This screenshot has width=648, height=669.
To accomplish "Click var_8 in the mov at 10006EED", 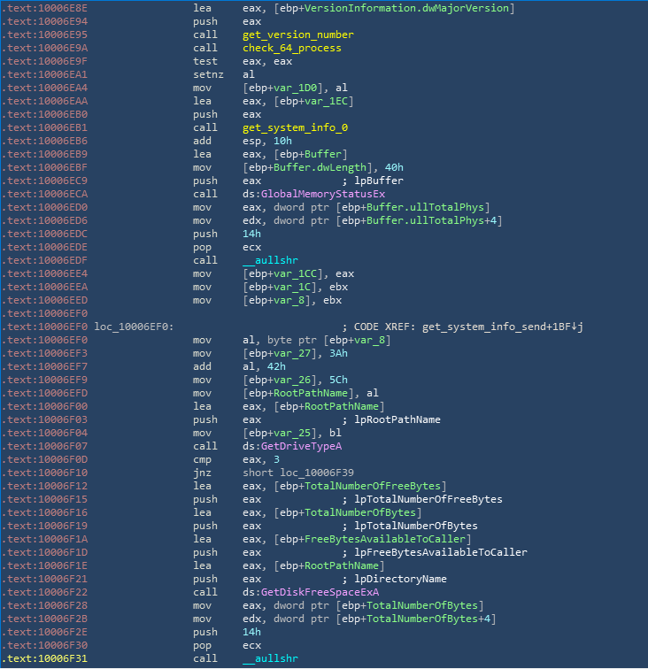I will click(x=289, y=300).
